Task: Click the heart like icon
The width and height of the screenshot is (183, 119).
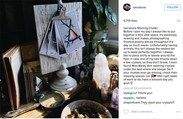Action: click(126, 112)
